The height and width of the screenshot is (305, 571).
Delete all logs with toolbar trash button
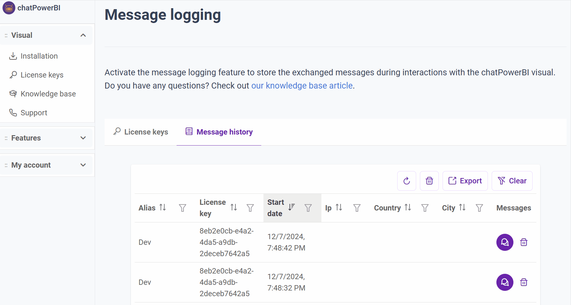point(429,181)
